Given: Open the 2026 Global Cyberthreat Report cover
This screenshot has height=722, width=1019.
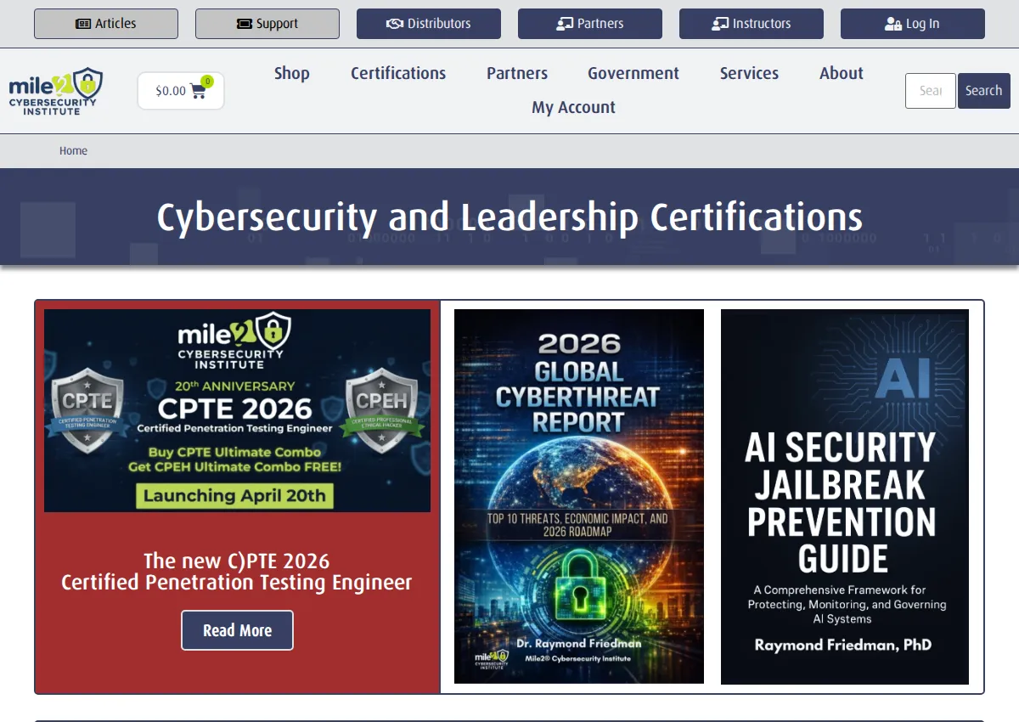Looking at the screenshot, I should pos(579,496).
